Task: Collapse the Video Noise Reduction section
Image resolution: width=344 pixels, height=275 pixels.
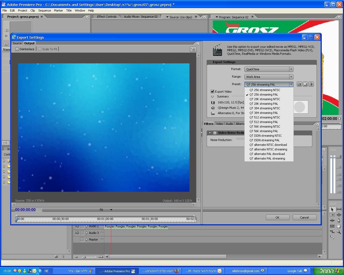Action: pyautogui.click(x=210, y=133)
